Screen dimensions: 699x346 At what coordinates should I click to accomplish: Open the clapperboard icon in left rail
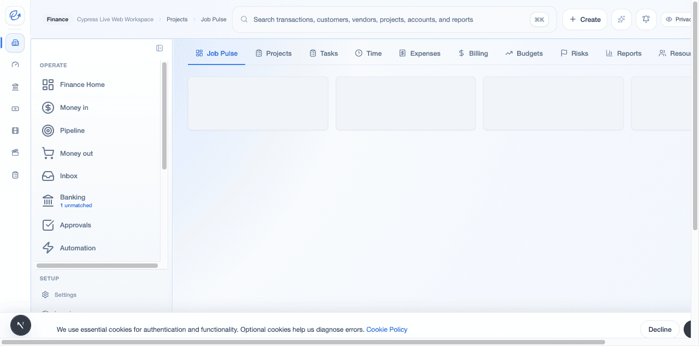pyautogui.click(x=15, y=153)
